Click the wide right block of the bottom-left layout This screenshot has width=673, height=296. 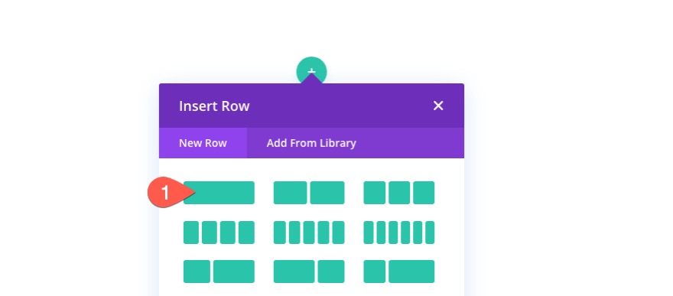[x=234, y=272]
